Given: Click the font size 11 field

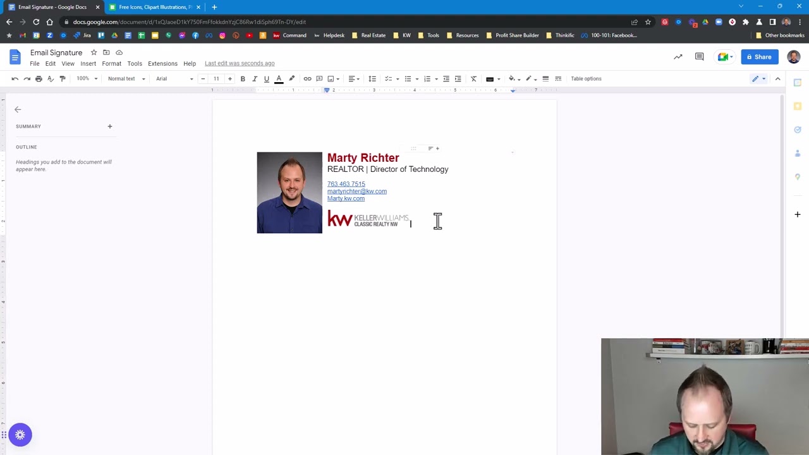Looking at the screenshot, I should (x=216, y=78).
